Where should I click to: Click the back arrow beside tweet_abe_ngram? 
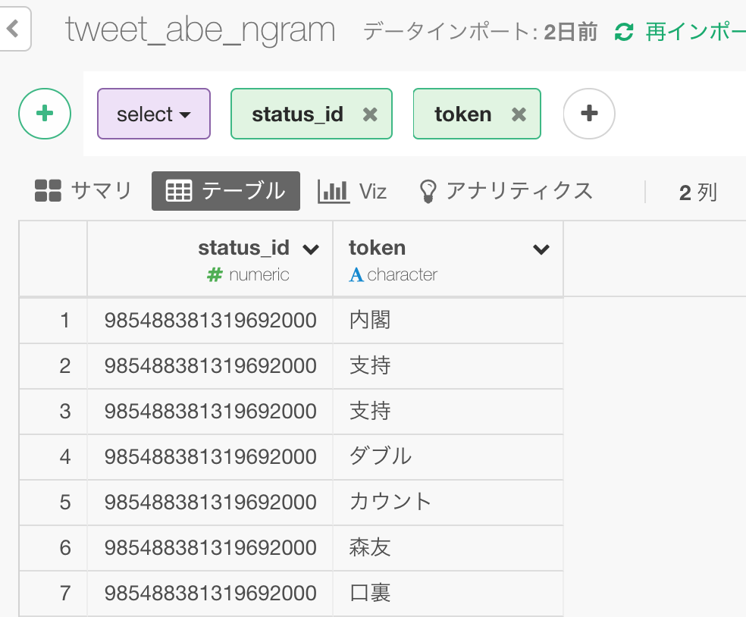13,29
